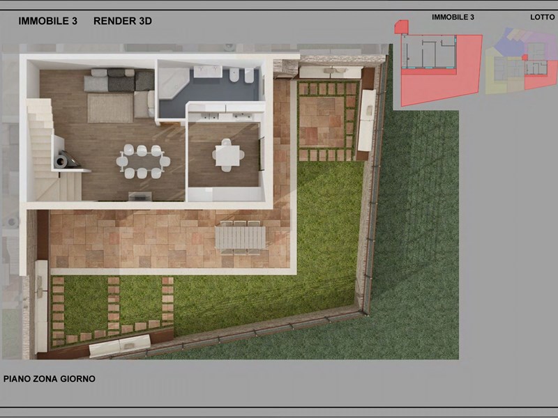Screen dimensions: 558x418
Task: Click the stepping stone path in lower-left garden
Action: click(112, 307)
